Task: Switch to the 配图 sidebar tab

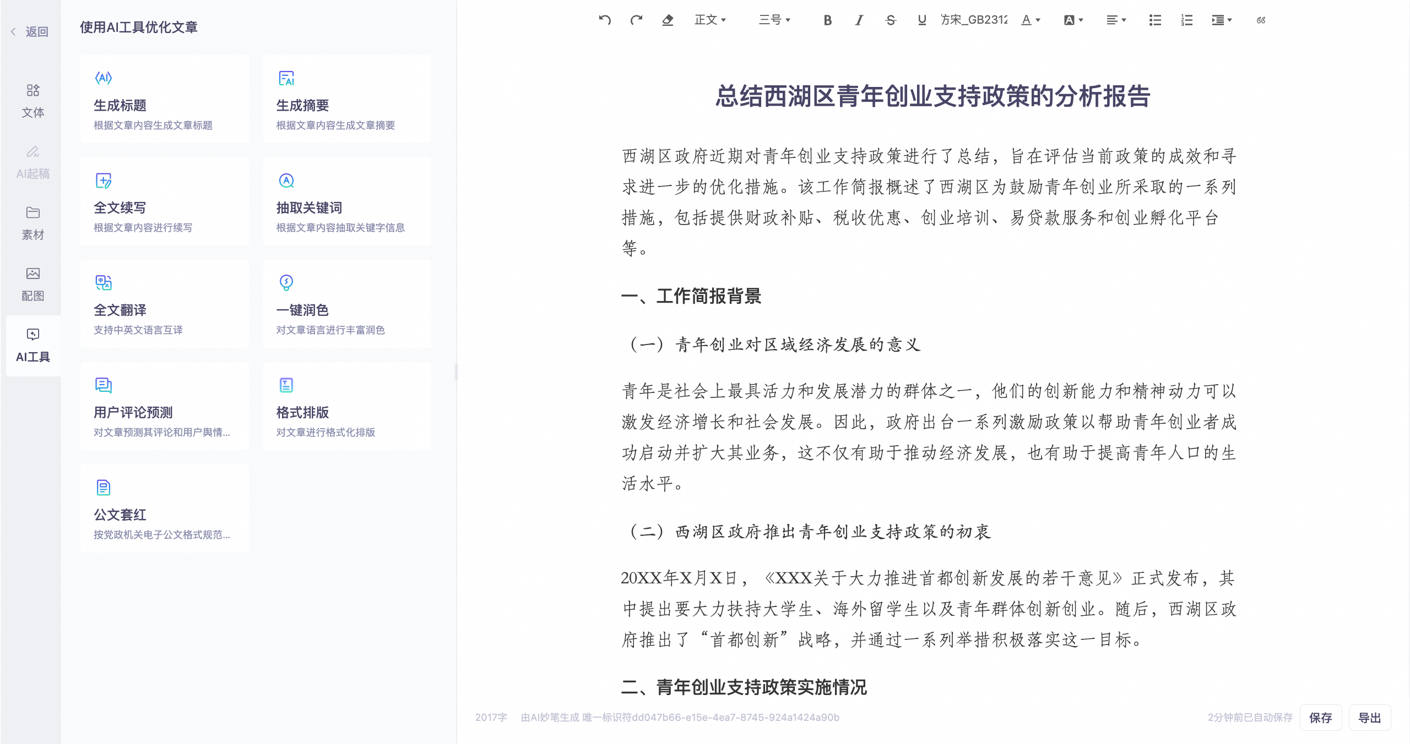Action: coord(32,285)
